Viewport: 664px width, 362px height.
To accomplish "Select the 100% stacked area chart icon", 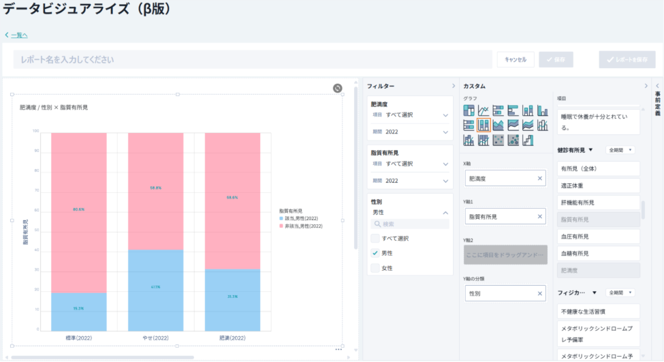I will pos(513,125).
